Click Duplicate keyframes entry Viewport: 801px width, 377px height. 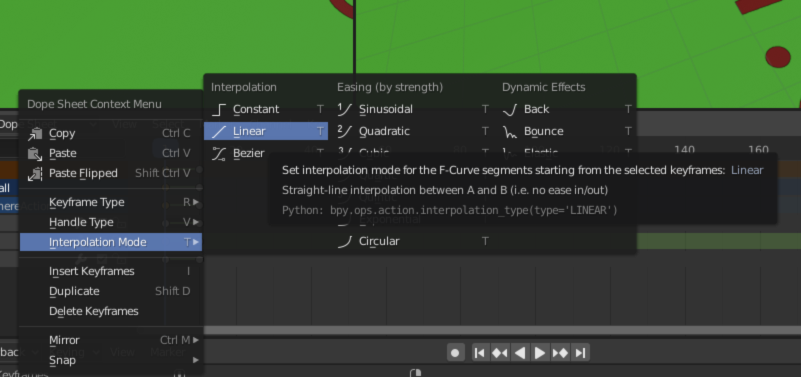110,291
